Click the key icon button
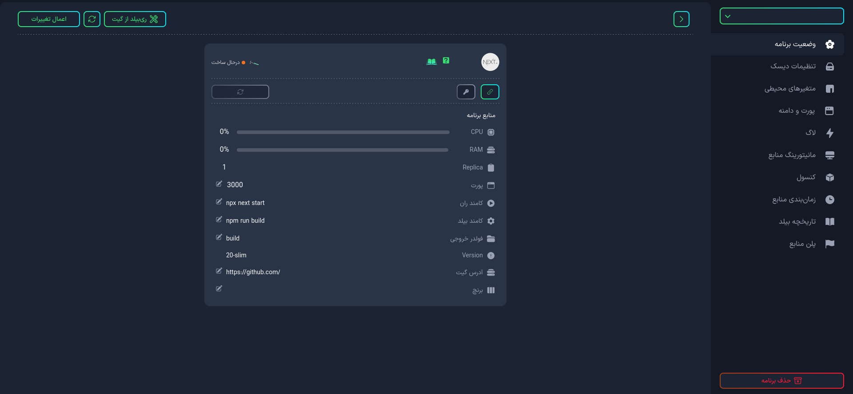 (x=466, y=92)
